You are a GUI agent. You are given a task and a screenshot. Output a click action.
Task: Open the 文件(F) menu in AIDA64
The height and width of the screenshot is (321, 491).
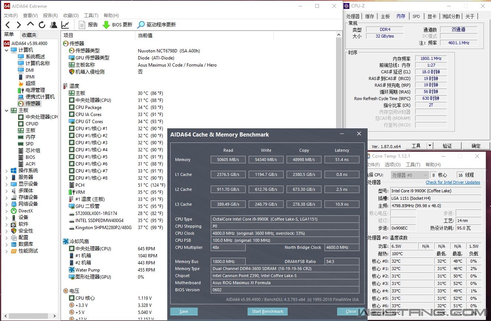[11, 16]
